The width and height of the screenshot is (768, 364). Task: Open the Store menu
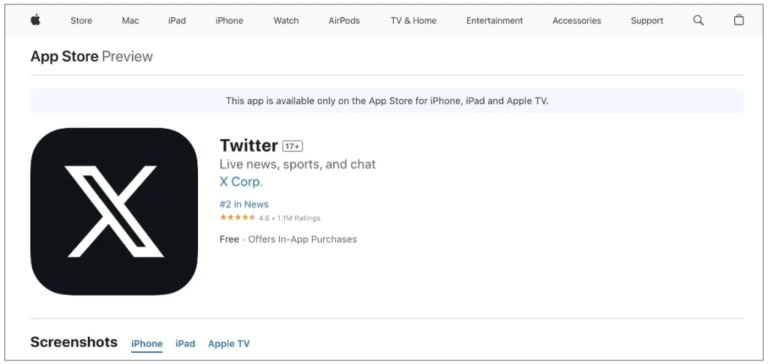pyautogui.click(x=81, y=21)
